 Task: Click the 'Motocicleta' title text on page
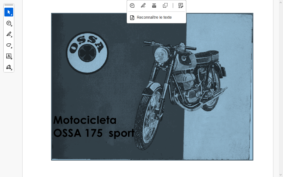(85, 120)
